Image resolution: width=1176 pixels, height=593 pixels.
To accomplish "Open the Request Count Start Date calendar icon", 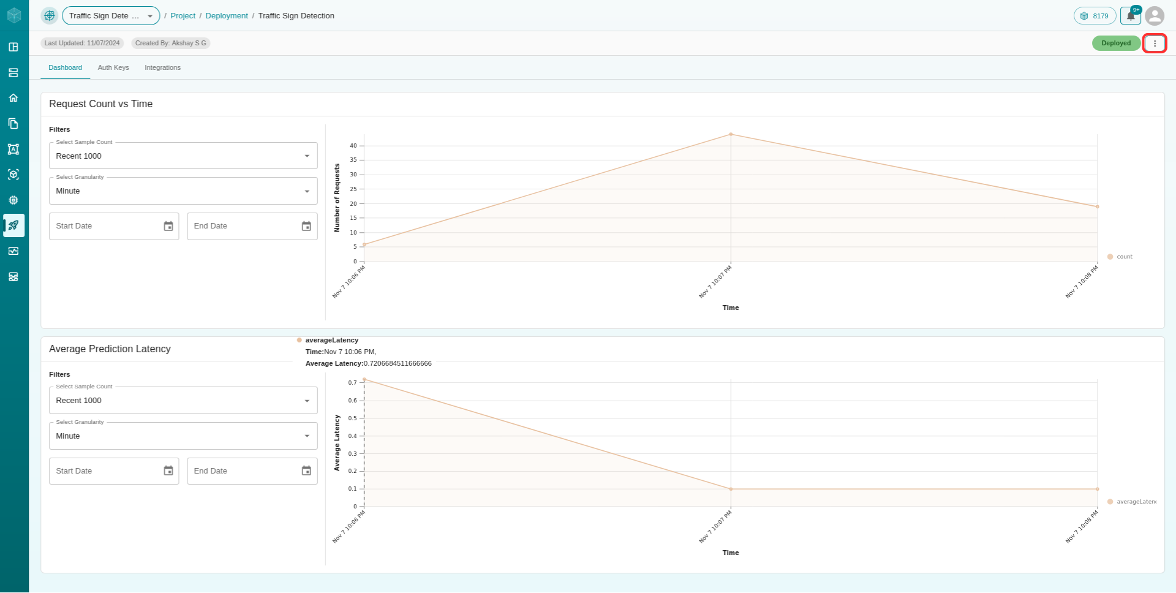I will click(x=168, y=227).
